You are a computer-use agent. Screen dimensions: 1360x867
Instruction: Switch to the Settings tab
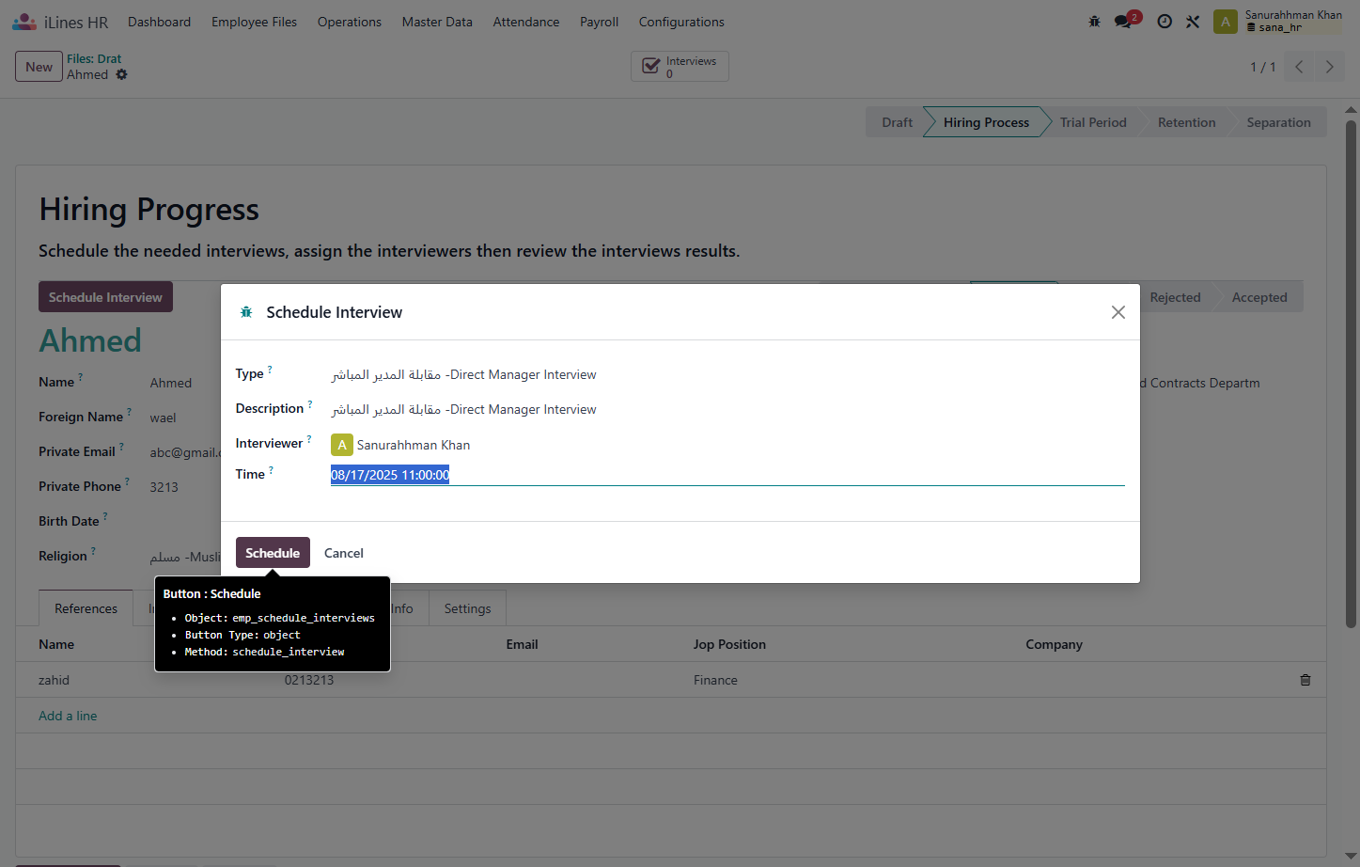click(467, 608)
